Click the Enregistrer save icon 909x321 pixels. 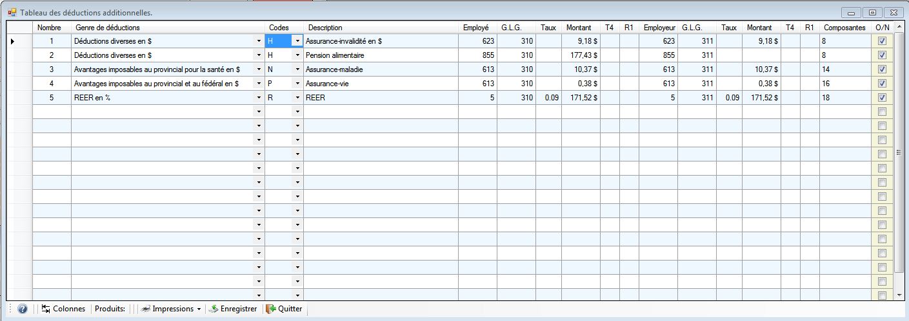pos(214,309)
